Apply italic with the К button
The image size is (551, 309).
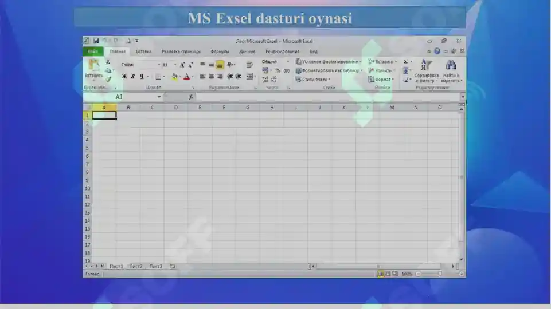point(133,77)
